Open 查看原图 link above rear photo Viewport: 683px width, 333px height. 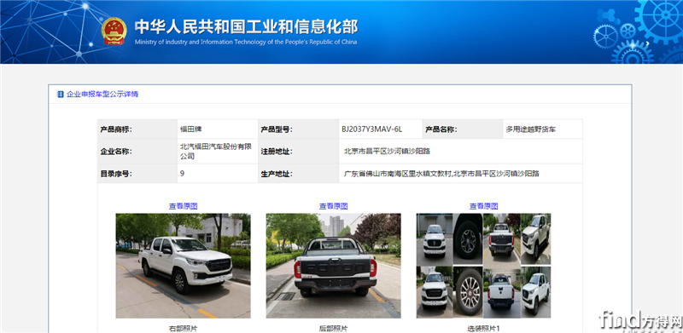point(333,206)
